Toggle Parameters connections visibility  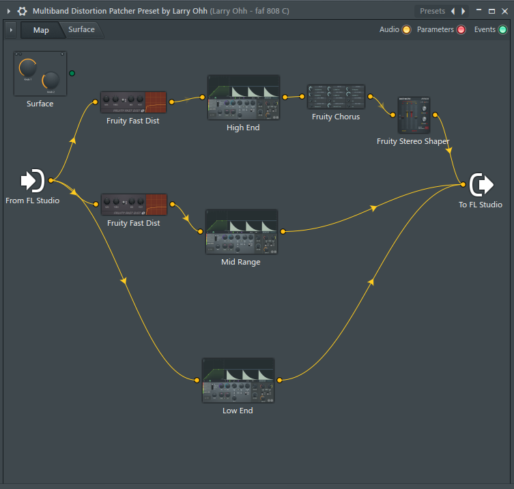click(x=461, y=30)
